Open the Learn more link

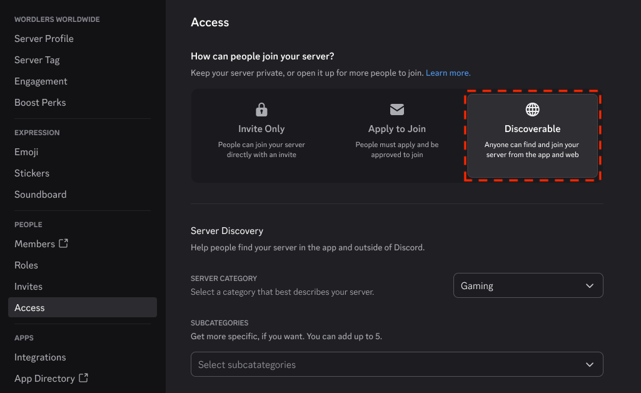coord(448,73)
